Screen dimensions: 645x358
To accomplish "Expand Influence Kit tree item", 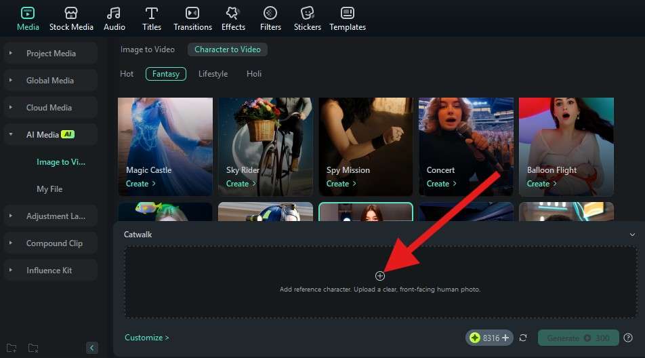I will (x=11, y=270).
